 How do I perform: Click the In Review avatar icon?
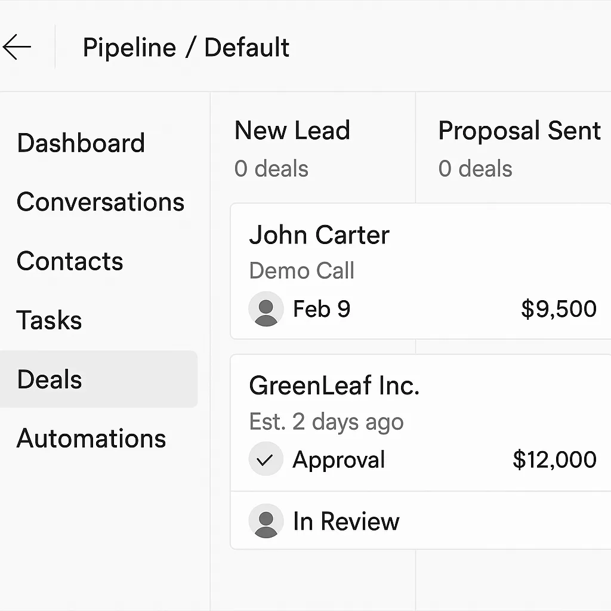(266, 521)
